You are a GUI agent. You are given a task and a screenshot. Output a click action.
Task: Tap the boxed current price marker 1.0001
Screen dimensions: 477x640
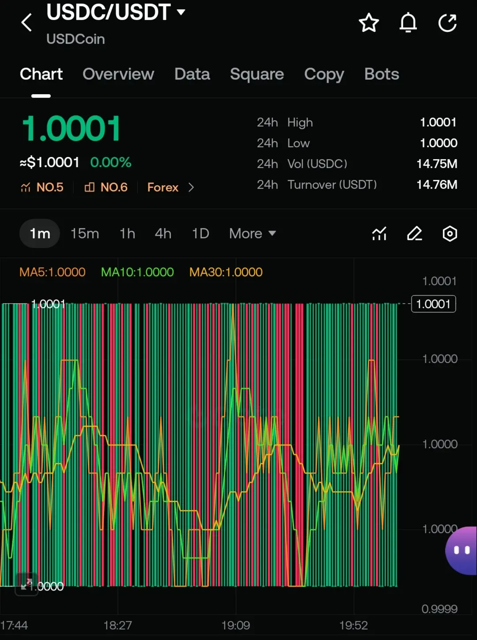pos(434,304)
